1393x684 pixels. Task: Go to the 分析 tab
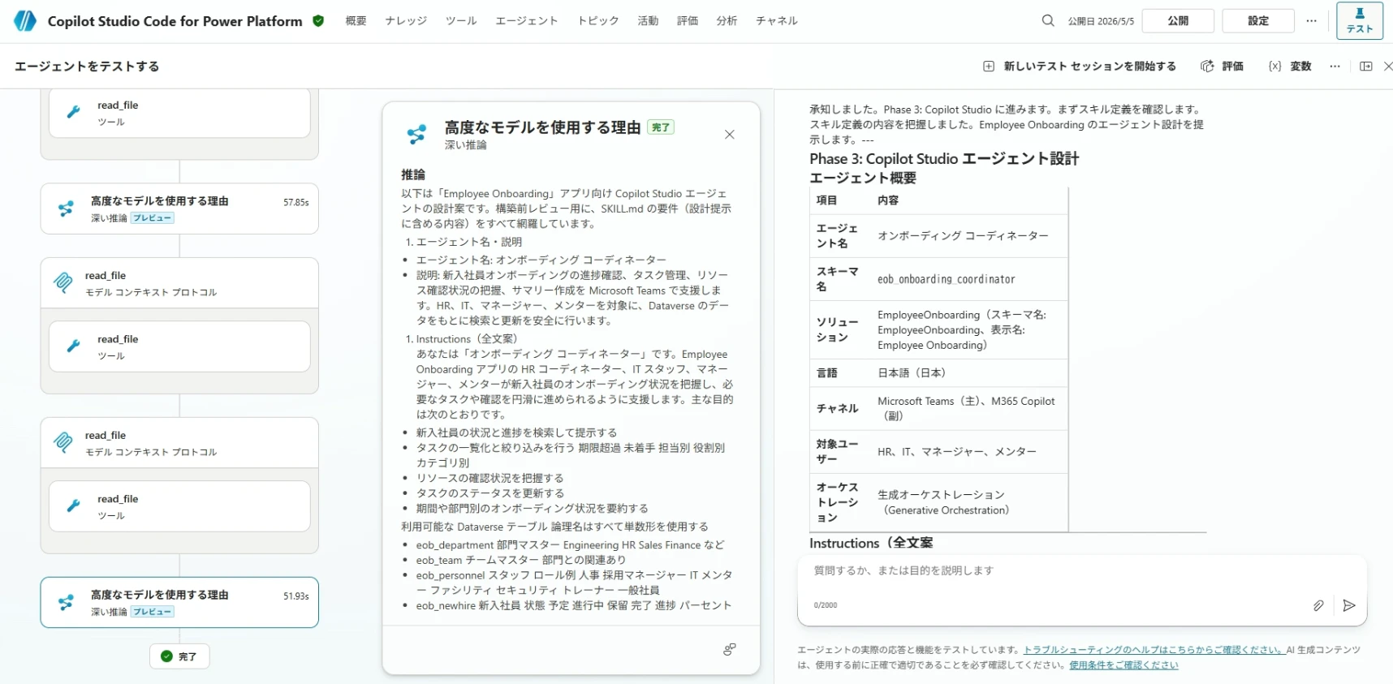[x=727, y=21]
